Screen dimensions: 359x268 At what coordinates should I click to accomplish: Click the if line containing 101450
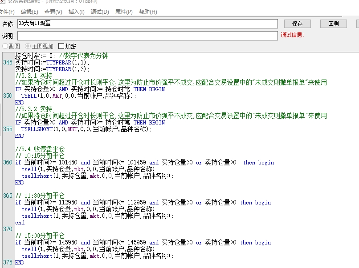point(144,163)
